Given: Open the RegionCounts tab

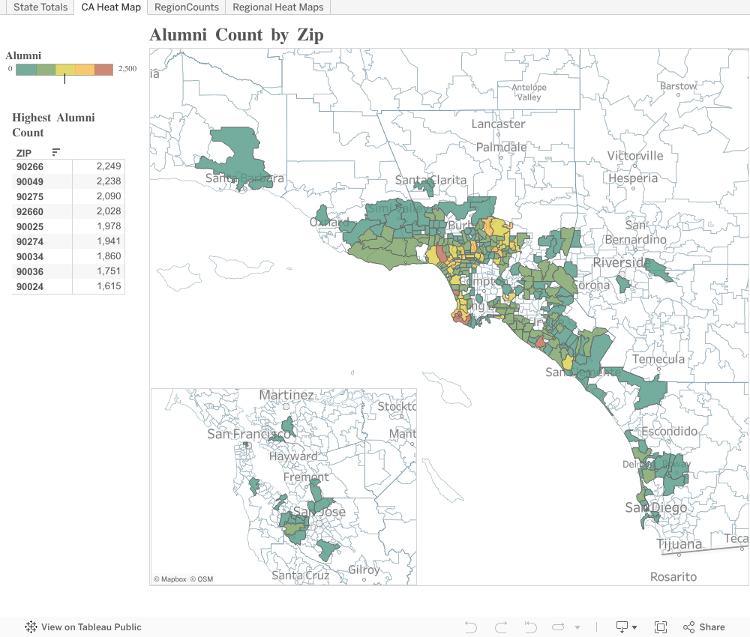Looking at the screenshot, I should click(187, 7).
